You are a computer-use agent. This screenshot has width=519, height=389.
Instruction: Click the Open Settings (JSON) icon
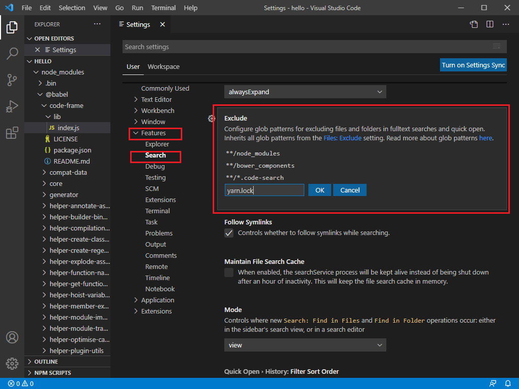pyautogui.click(x=473, y=24)
